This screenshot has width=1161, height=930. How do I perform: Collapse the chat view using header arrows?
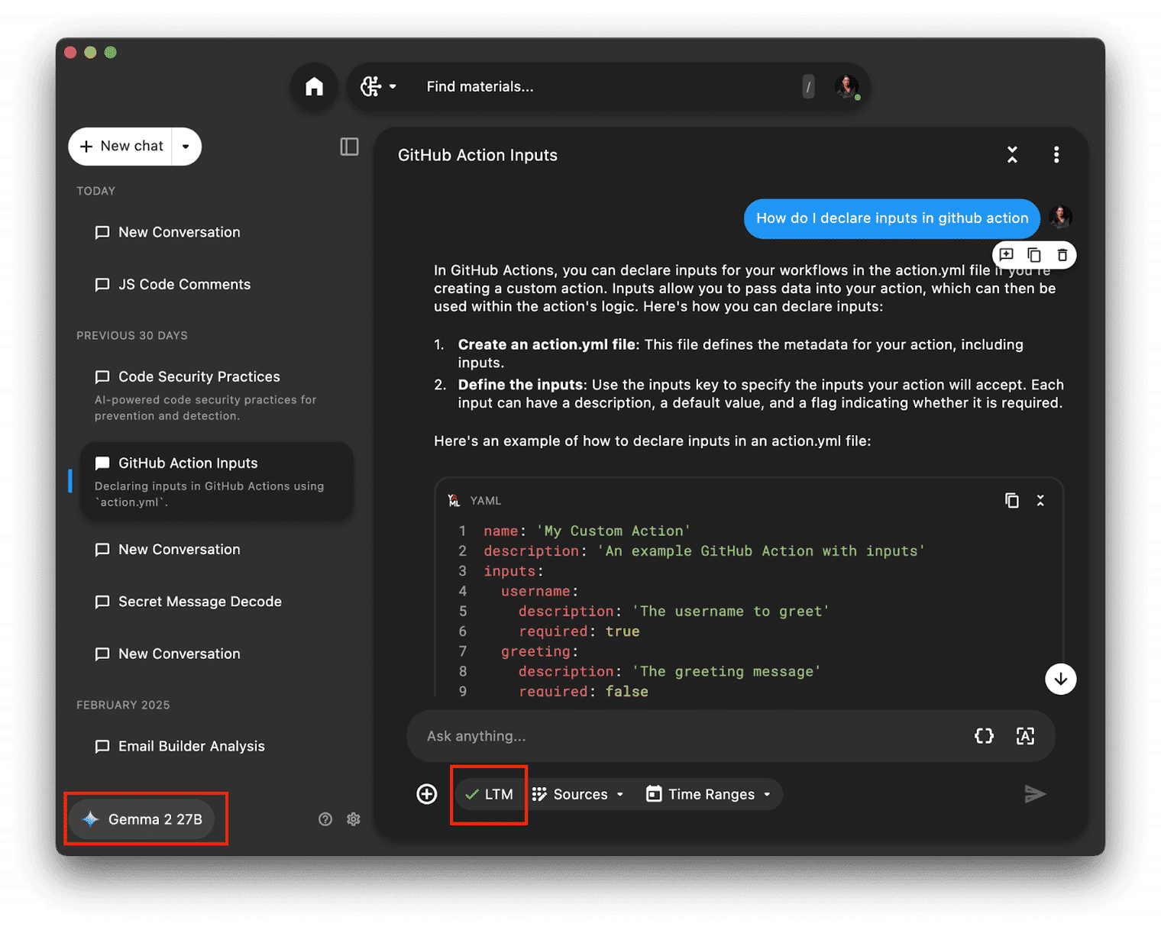click(x=1012, y=155)
